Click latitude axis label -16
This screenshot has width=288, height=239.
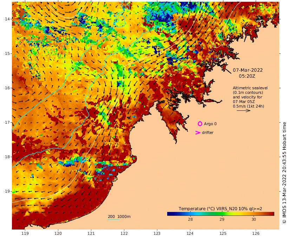[7, 88]
